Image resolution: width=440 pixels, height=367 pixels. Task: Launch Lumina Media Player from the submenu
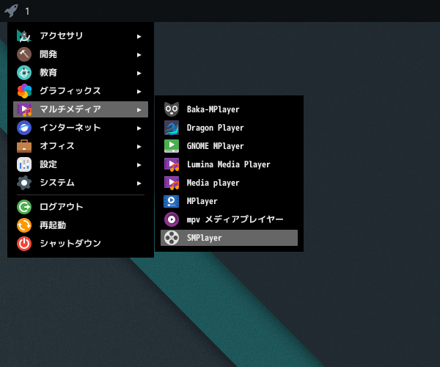tap(229, 164)
